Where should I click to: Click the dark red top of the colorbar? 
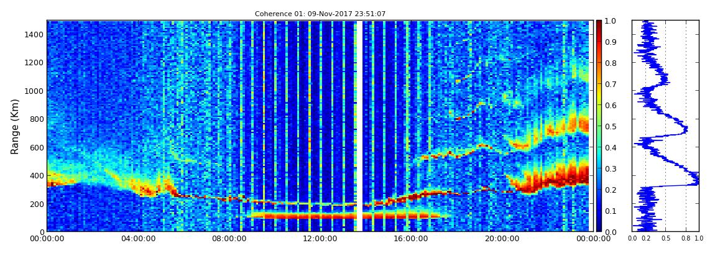pyautogui.click(x=599, y=24)
